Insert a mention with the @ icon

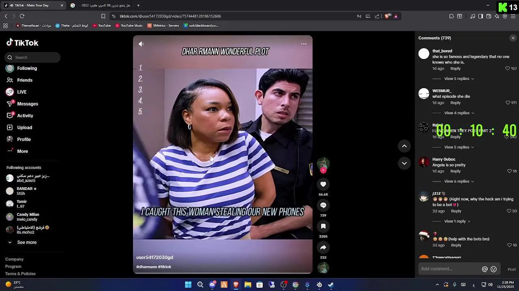pos(485,269)
